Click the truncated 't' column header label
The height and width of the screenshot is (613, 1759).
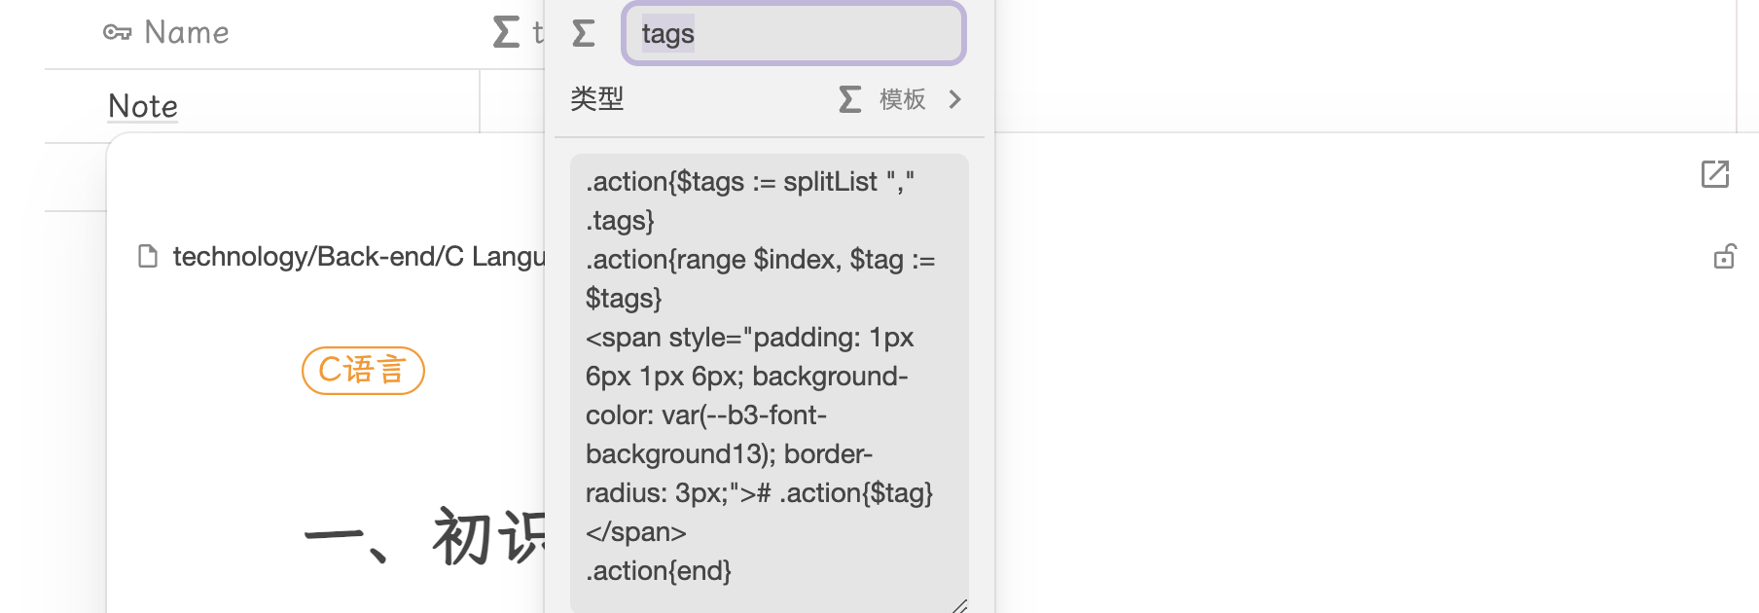536,33
